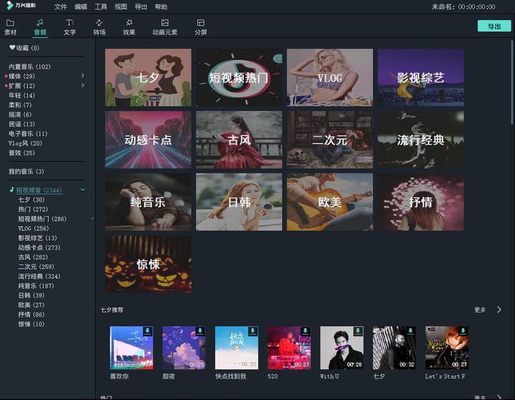This screenshot has width=515, height=400.
Task: Open the 抒情 category tile
Action: [421, 202]
